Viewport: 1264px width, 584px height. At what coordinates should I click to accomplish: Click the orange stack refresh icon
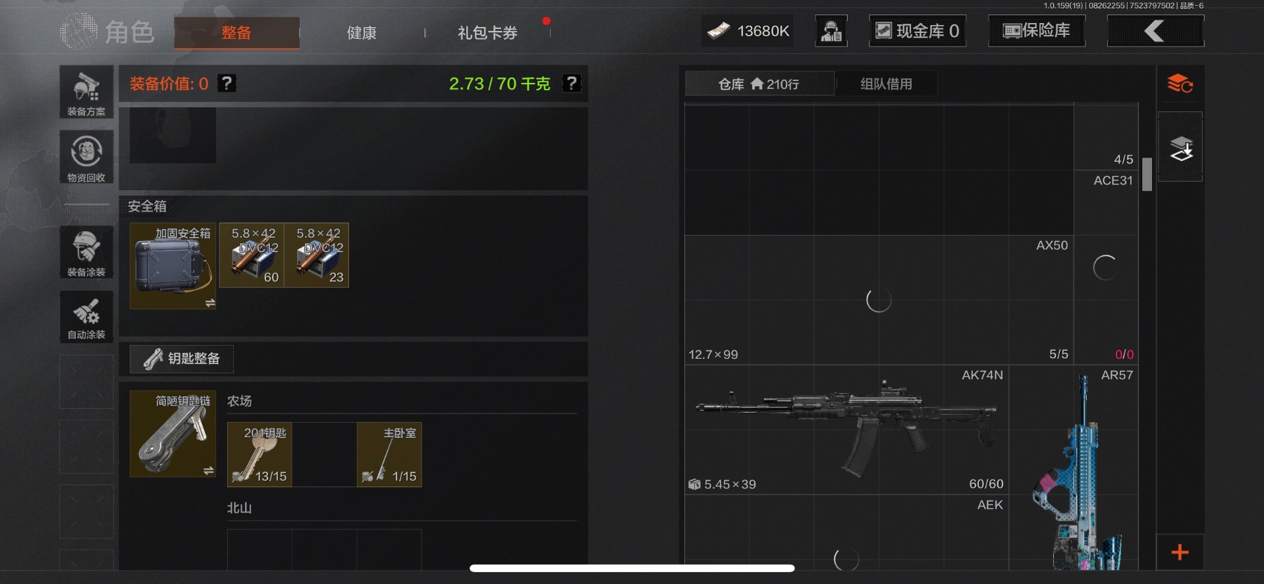point(1180,84)
